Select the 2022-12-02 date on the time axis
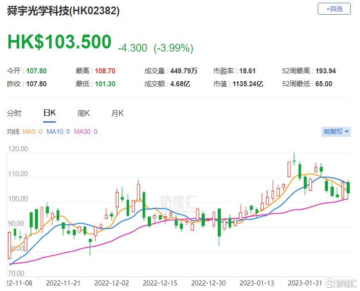Viewport: 360px width, 291px height. click(x=111, y=282)
